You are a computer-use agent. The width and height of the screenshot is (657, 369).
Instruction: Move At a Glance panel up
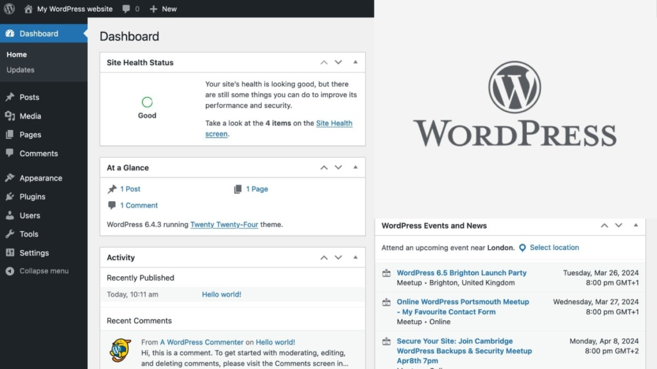pyautogui.click(x=324, y=167)
